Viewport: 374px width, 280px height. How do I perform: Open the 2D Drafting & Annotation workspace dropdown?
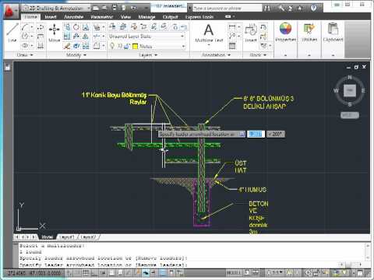pyautogui.click(x=56, y=9)
